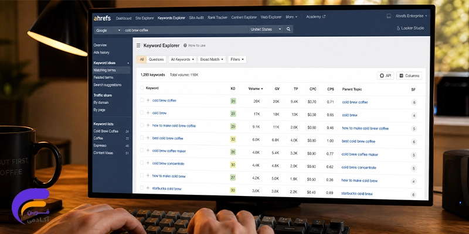Viewport: 469px width, 234px height.
Task: Open the Content Ideas keyword list
Action: pos(103,153)
